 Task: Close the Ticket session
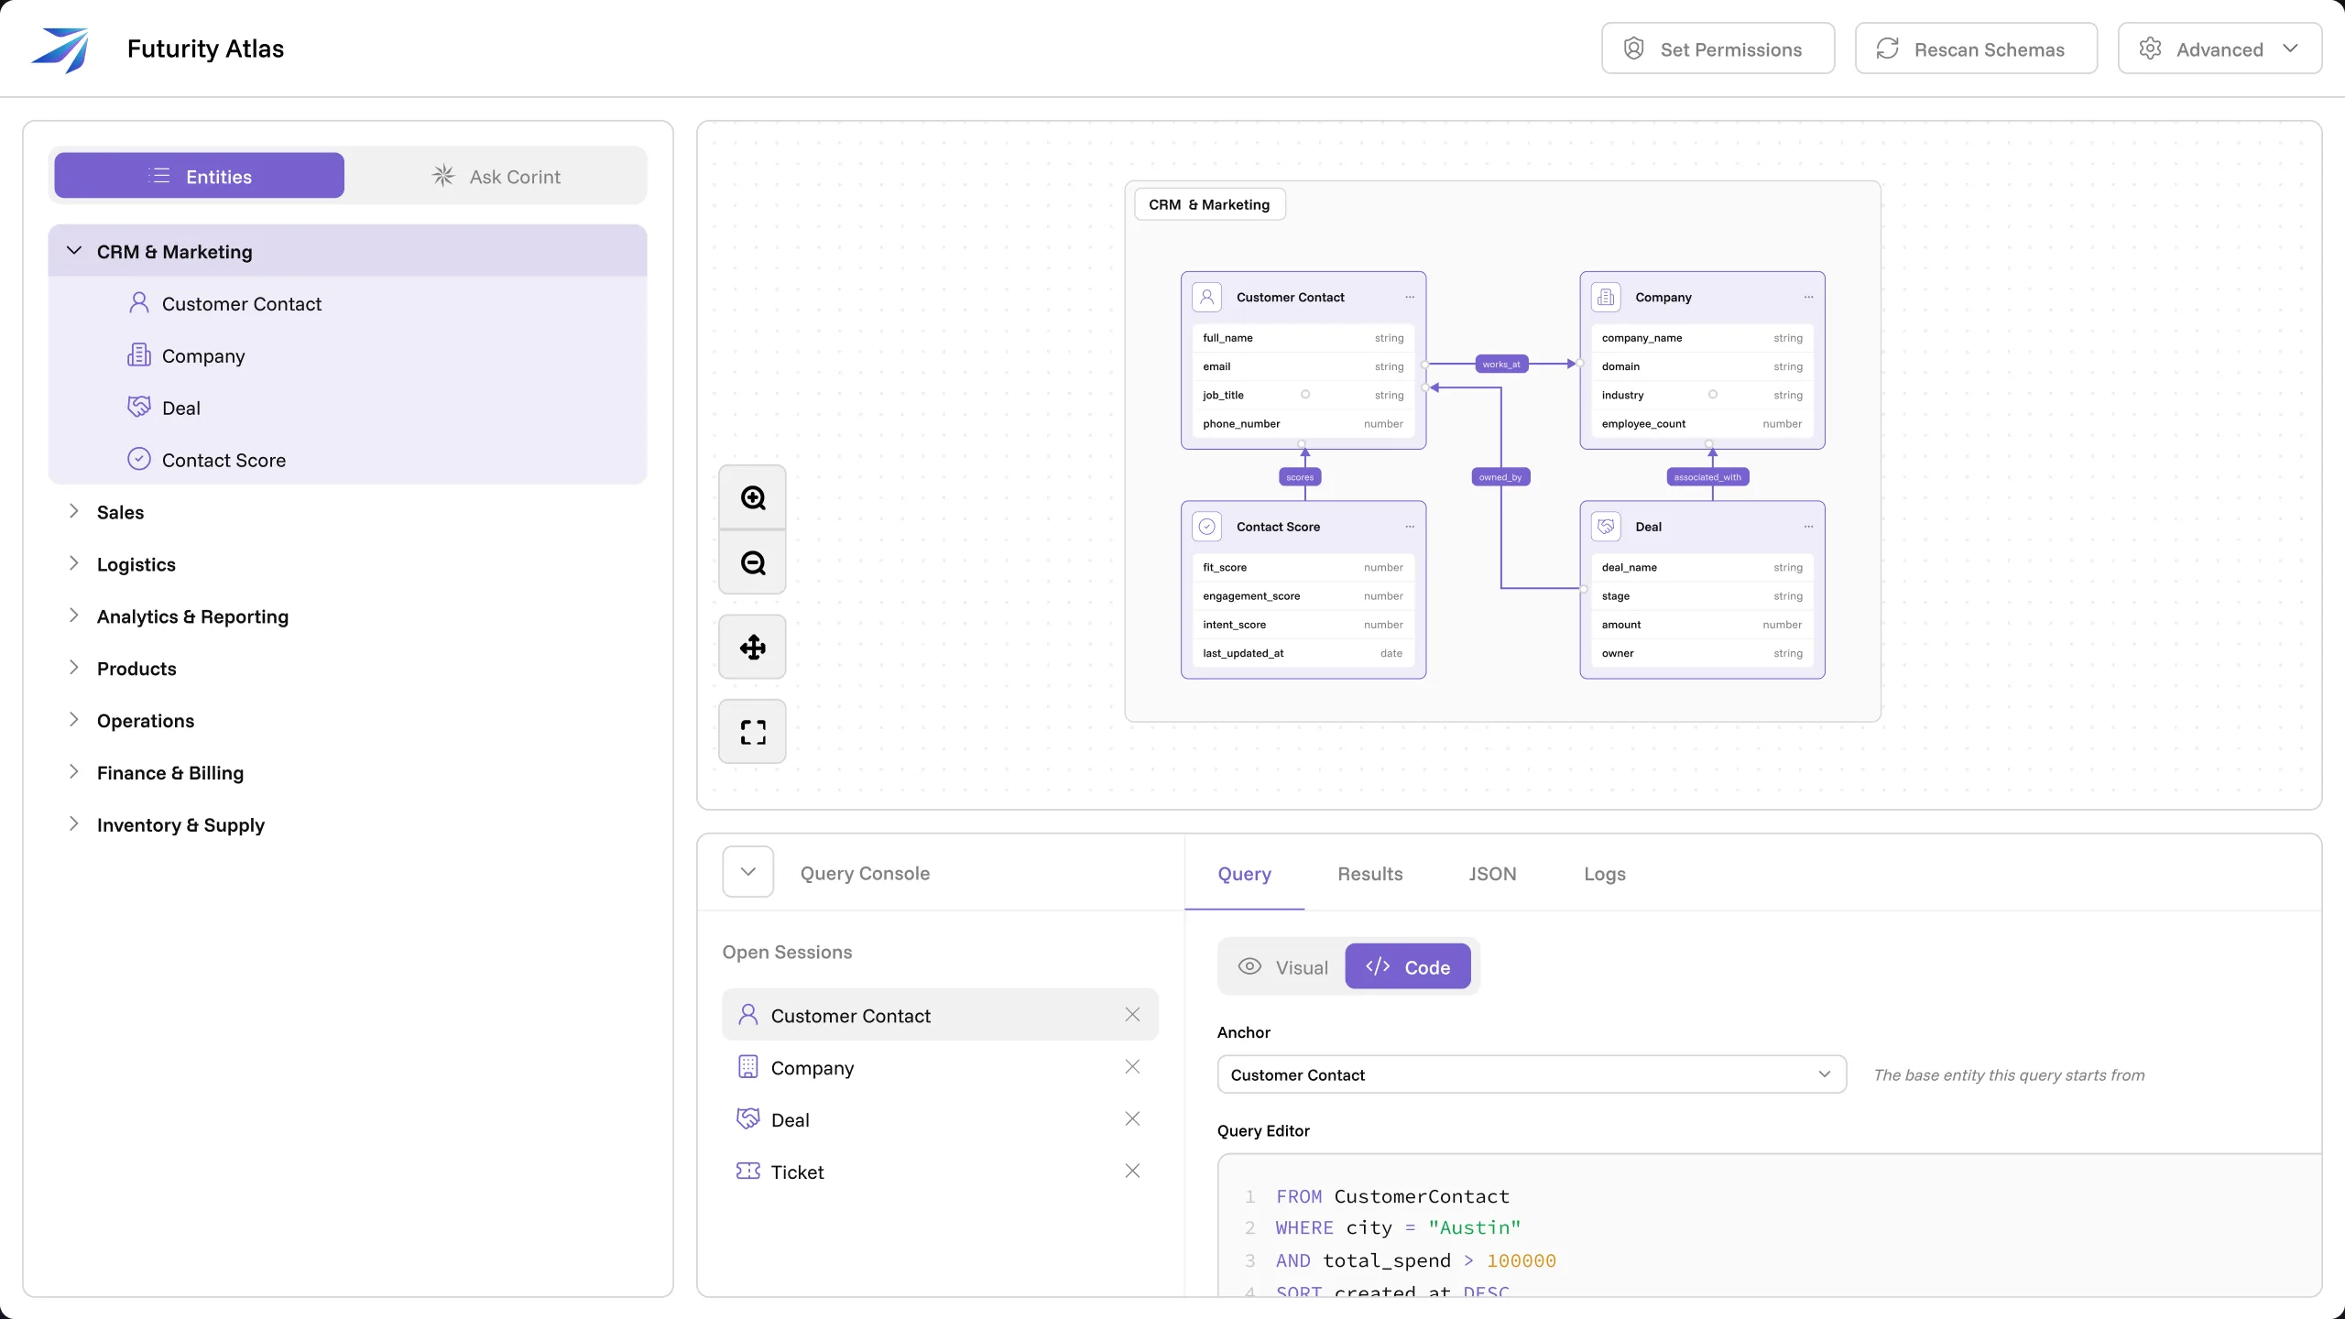(x=1132, y=1172)
